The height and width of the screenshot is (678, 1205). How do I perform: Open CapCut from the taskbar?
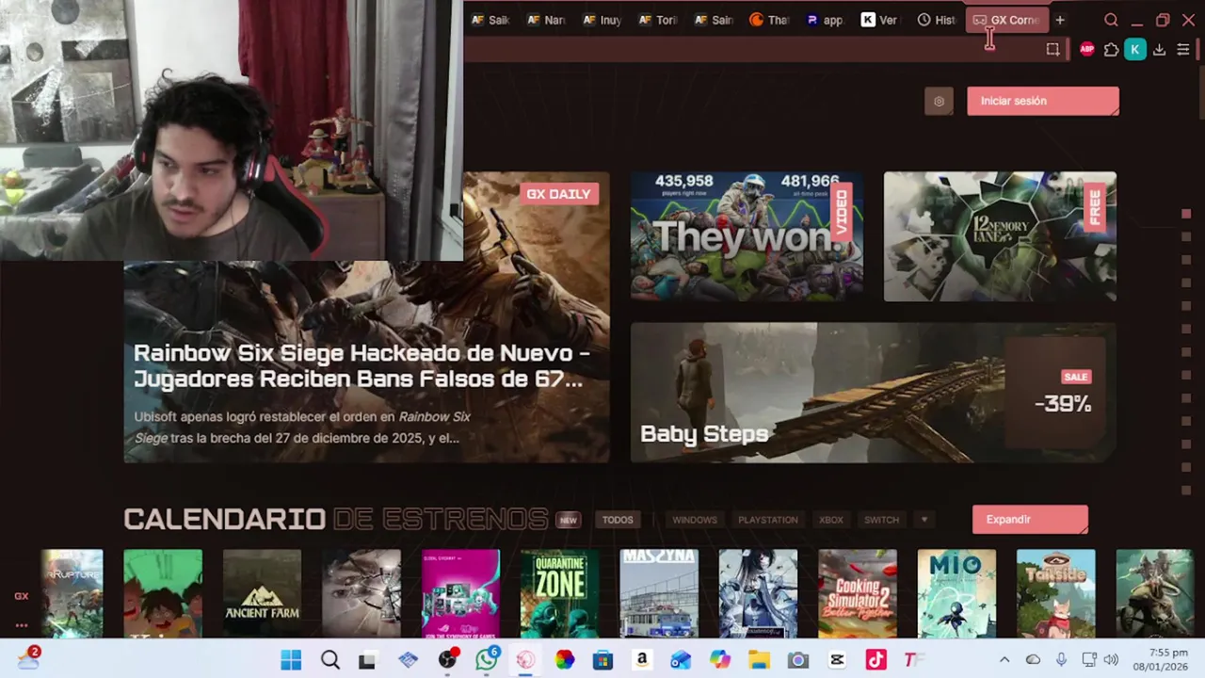(x=837, y=660)
